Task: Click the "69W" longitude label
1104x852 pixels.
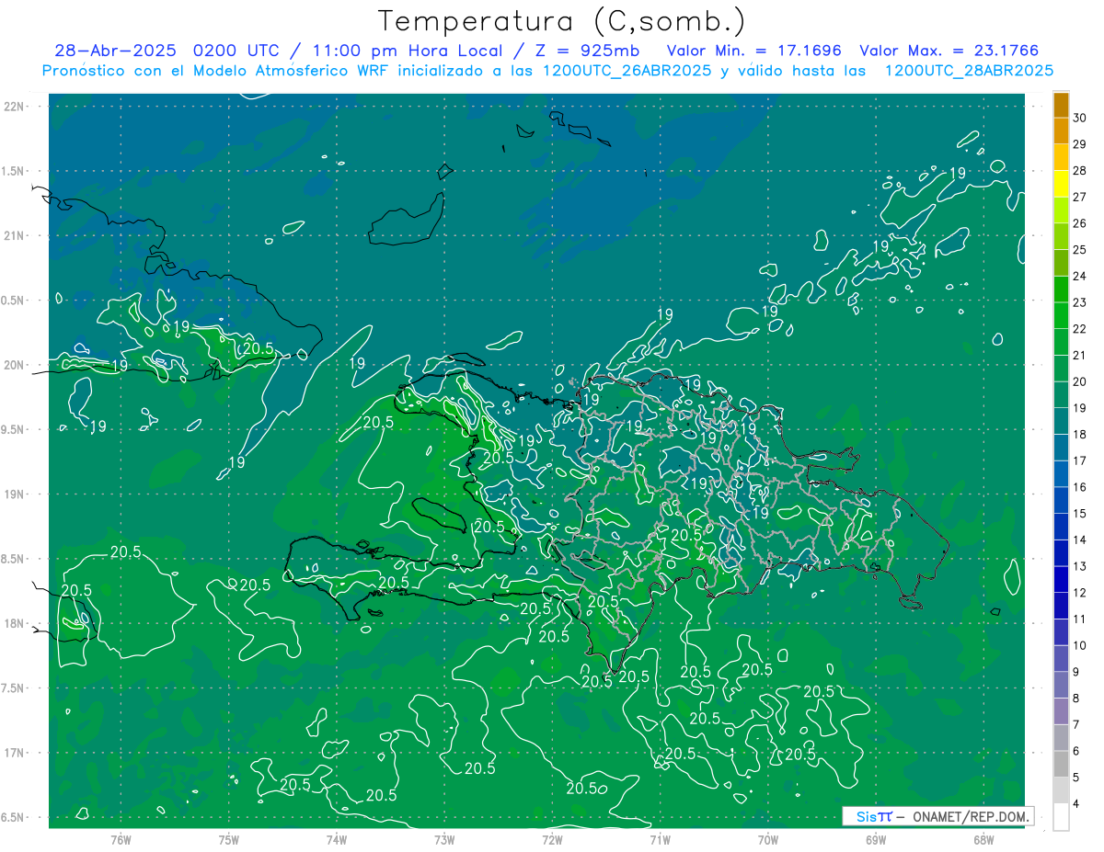Action: (x=876, y=839)
